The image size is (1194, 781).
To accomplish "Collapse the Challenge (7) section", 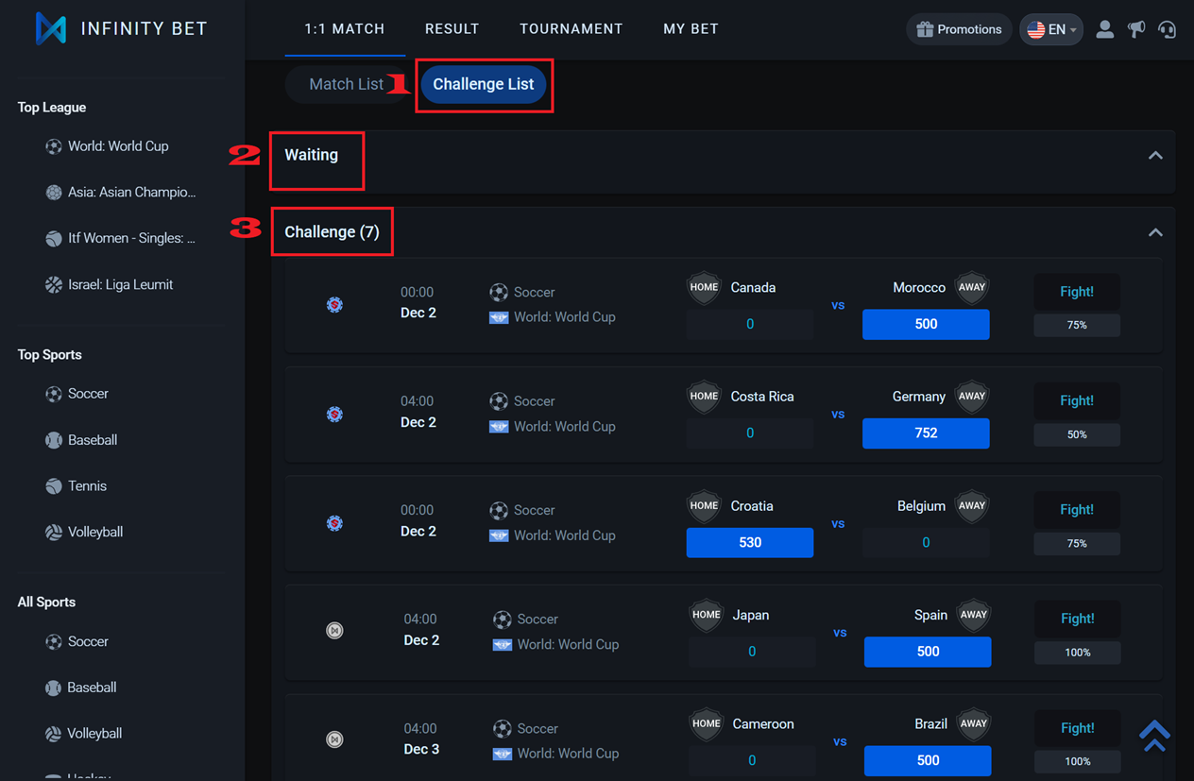I will [1154, 232].
